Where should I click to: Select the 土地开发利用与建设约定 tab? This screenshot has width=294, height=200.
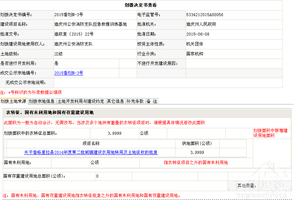(81, 101)
